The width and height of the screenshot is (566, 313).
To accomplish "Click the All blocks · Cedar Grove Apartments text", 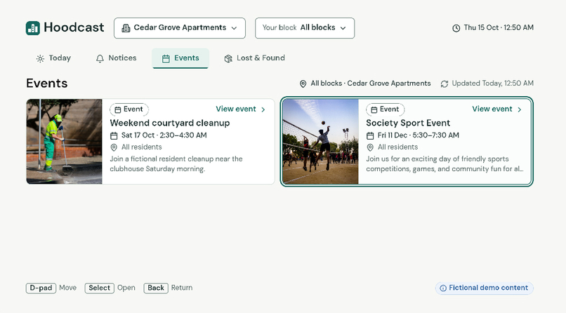I will tap(371, 84).
